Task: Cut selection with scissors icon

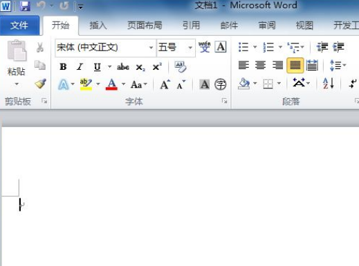Action: (40, 48)
